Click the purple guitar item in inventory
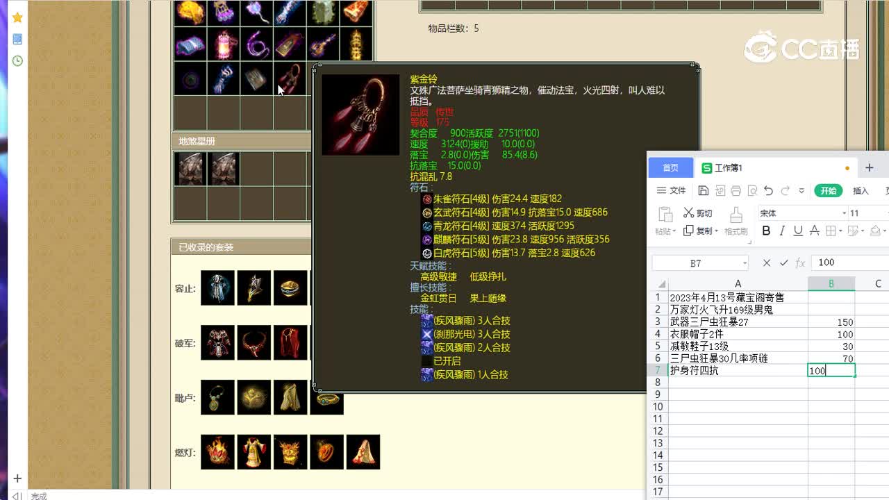Viewport: 889px width, 500px height. coord(324,44)
